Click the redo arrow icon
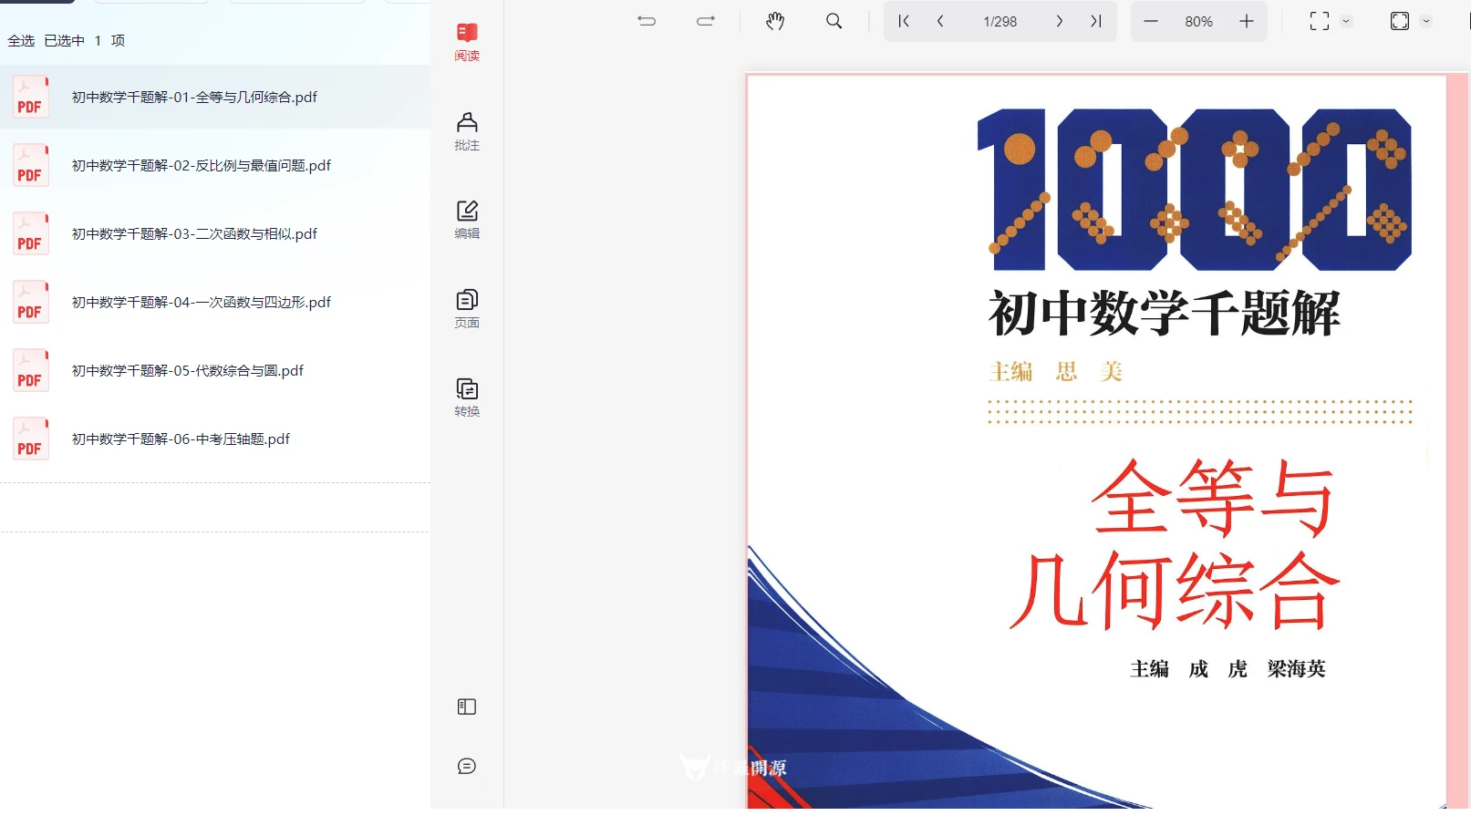The image size is (1471, 826). [x=706, y=21]
